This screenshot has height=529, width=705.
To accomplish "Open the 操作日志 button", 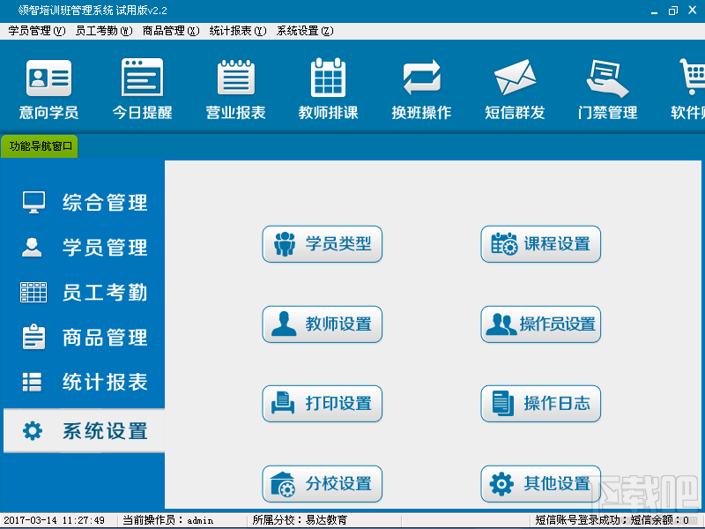I will (x=541, y=404).
